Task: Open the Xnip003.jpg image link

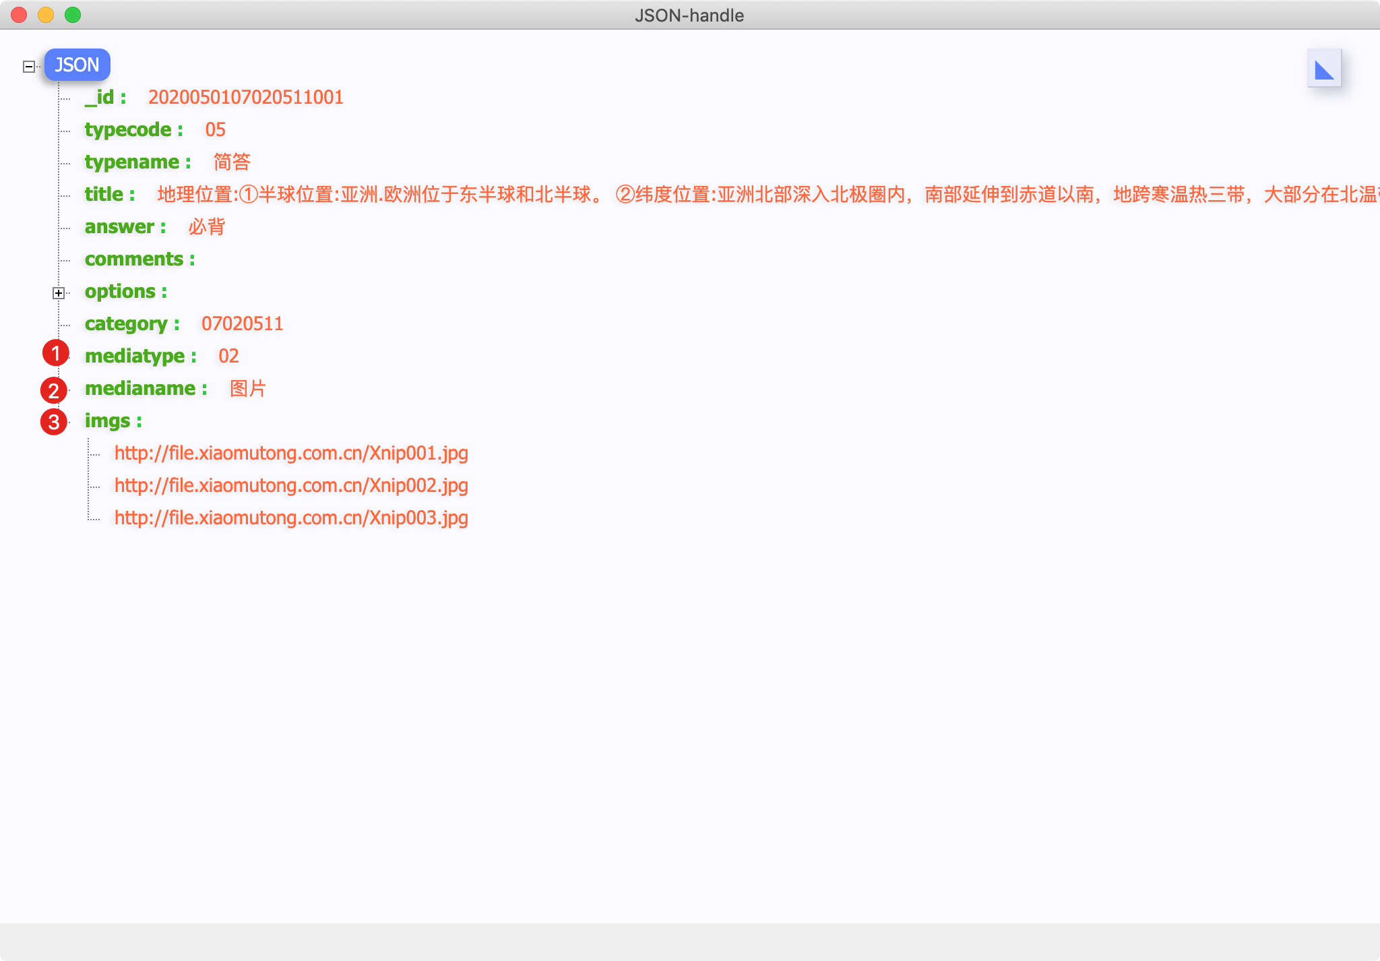Action: coord(291,518)
